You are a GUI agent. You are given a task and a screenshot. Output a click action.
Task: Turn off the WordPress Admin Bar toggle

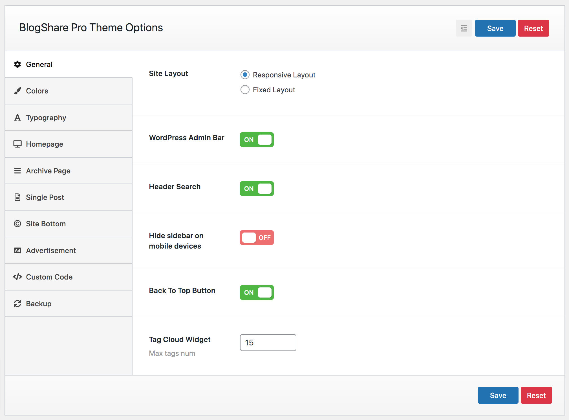[256, 140]
